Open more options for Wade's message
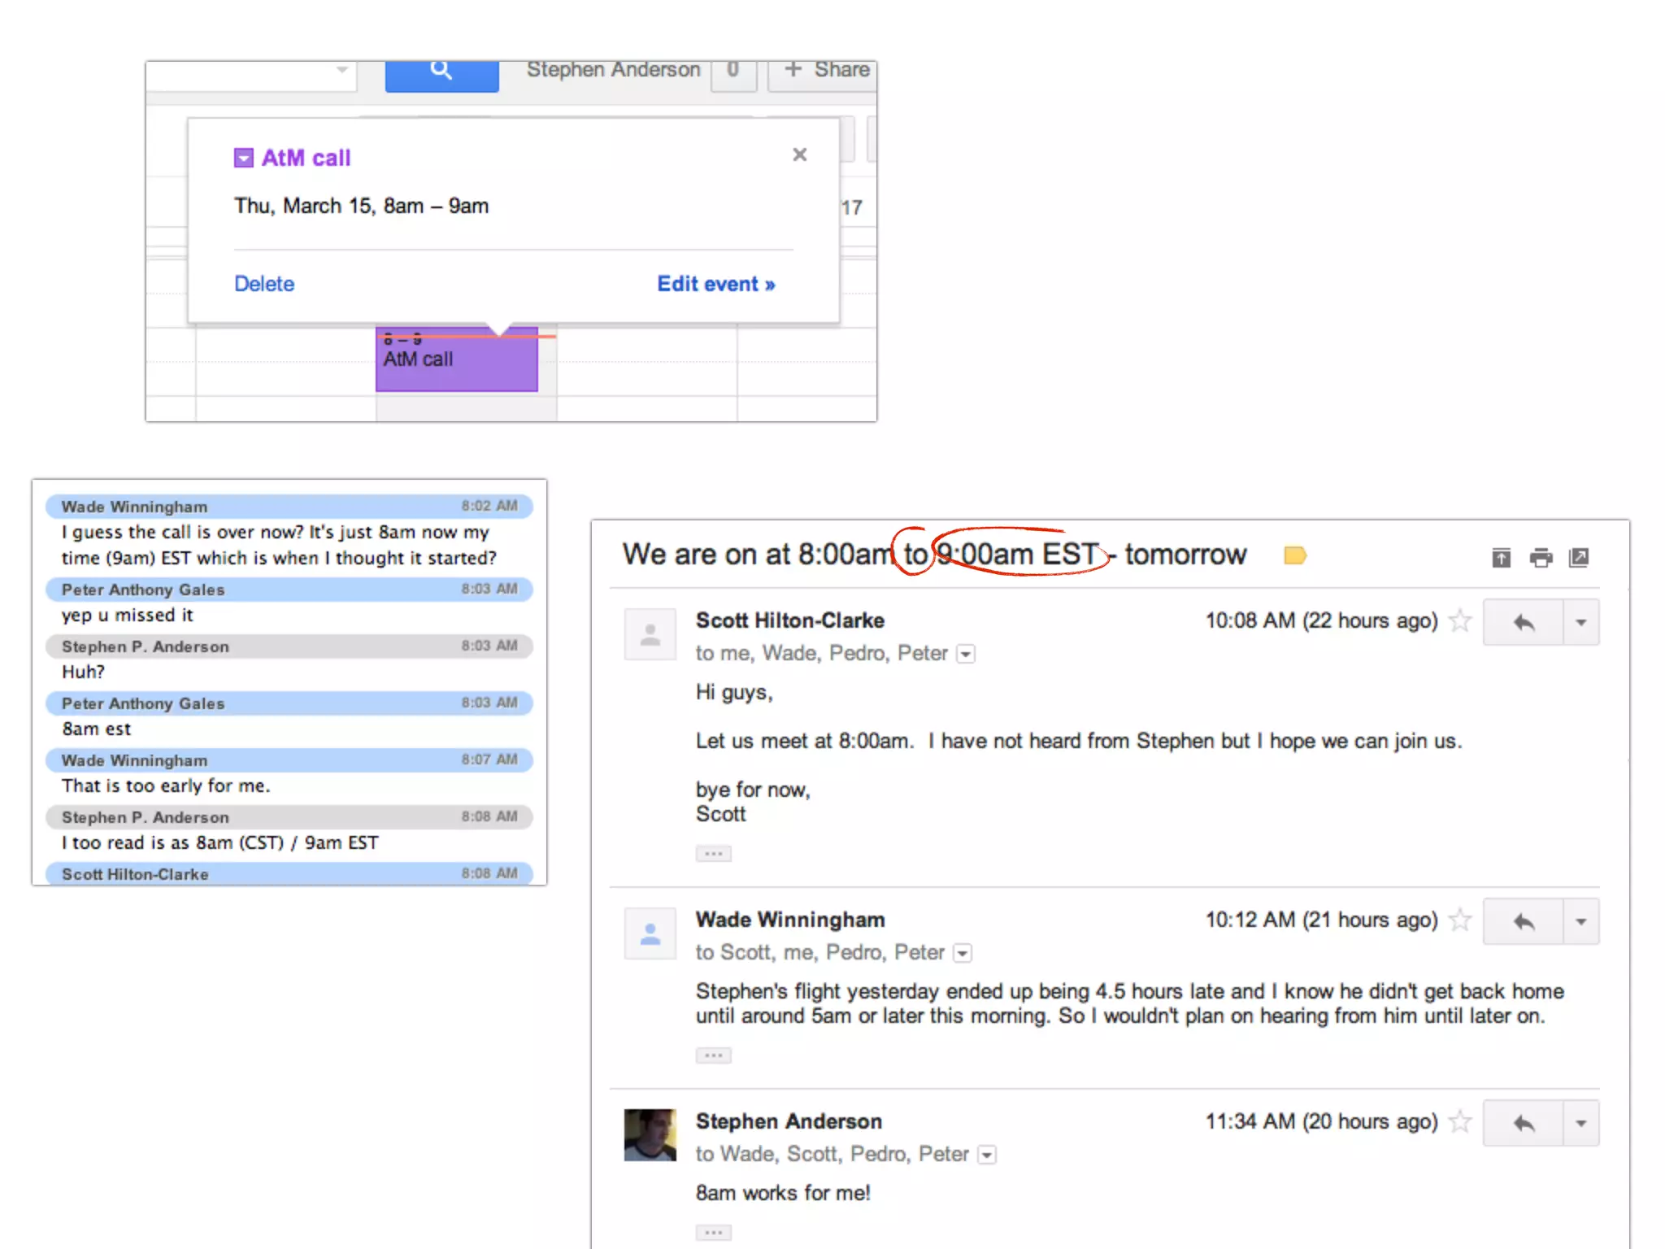 (x=1580, y=922)
